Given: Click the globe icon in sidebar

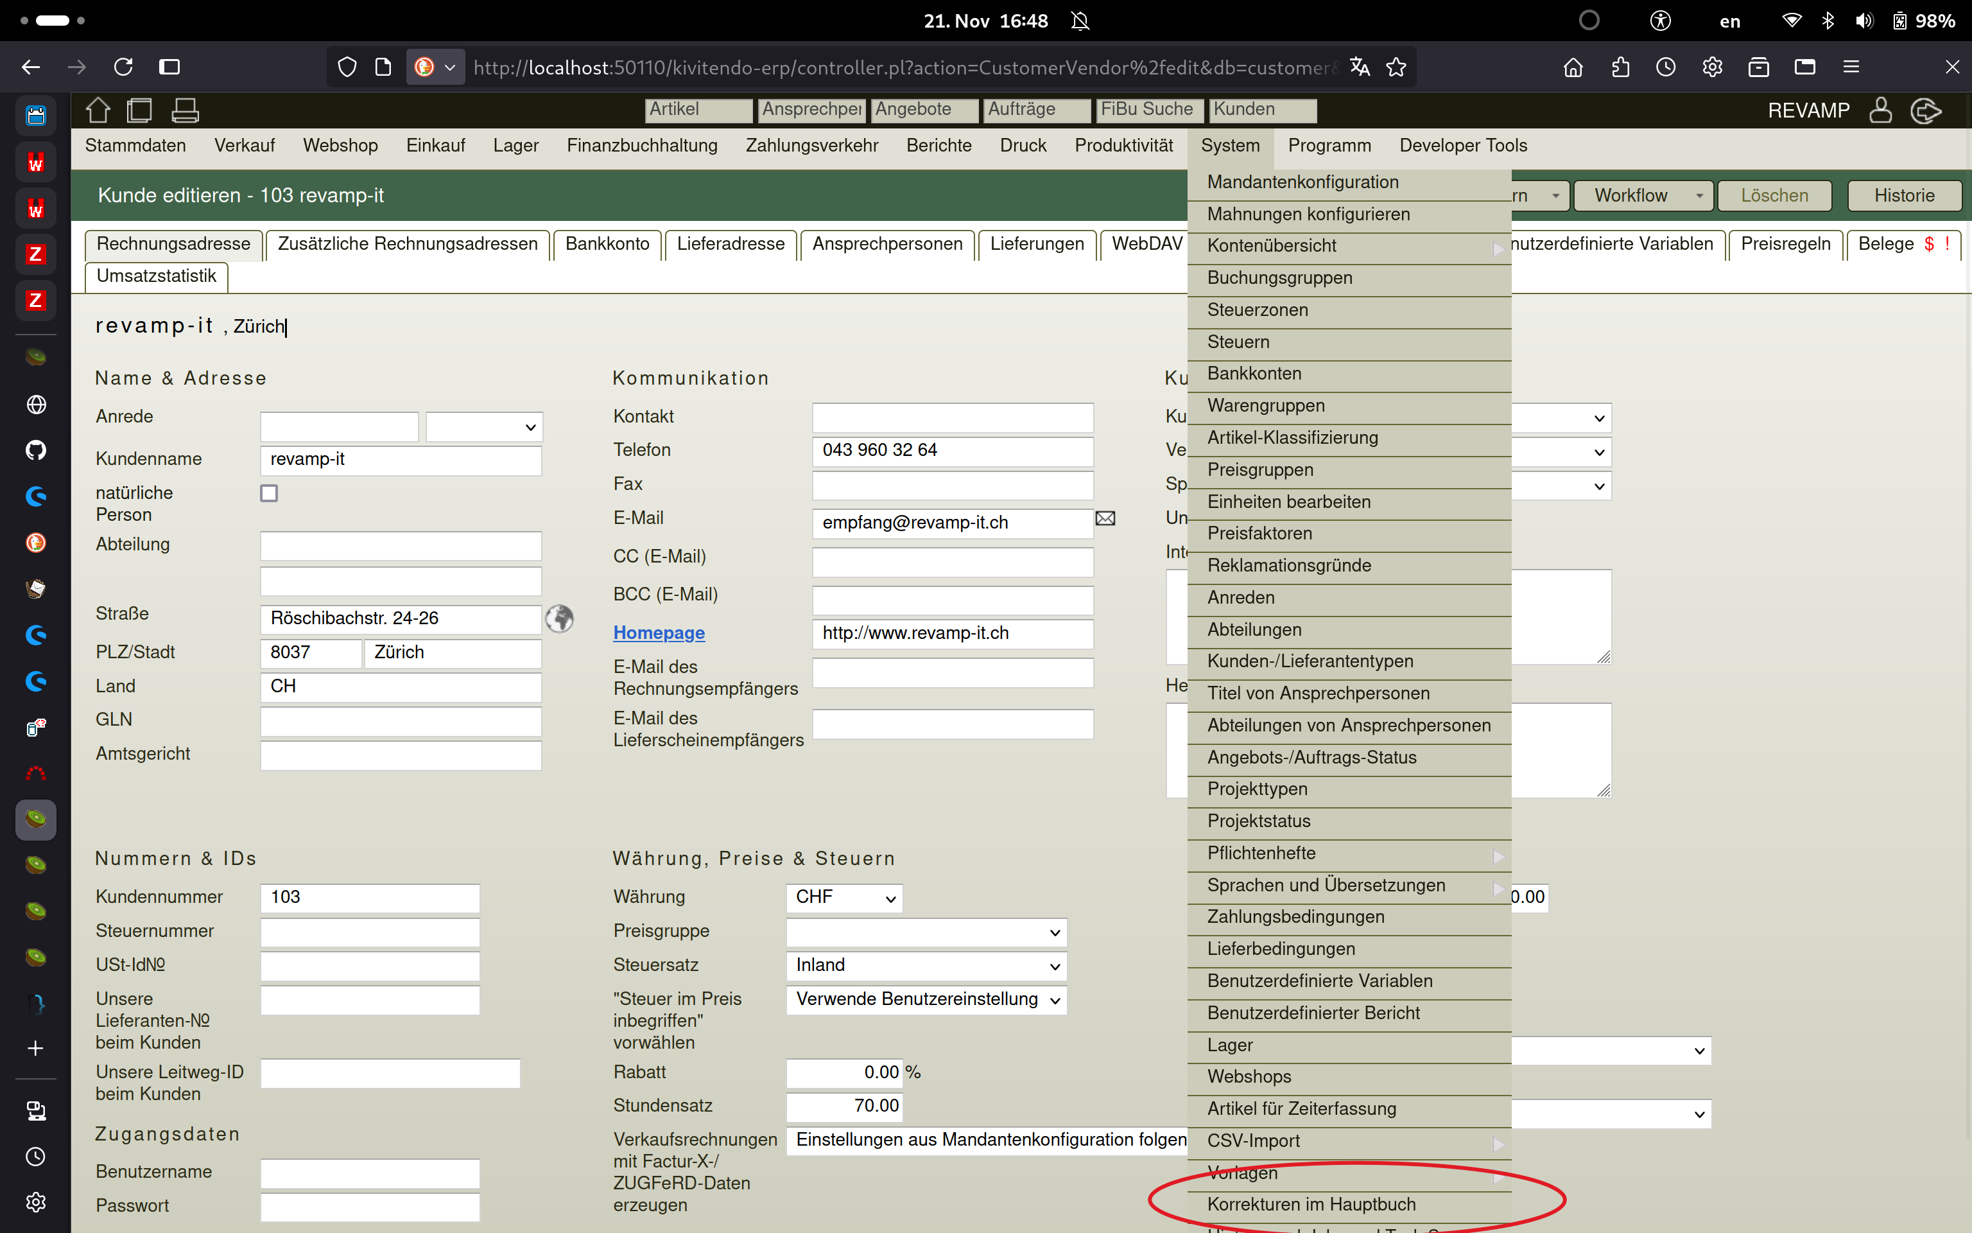Looking at the screenshot, I should pyautogui.click(x=36, y=405).
